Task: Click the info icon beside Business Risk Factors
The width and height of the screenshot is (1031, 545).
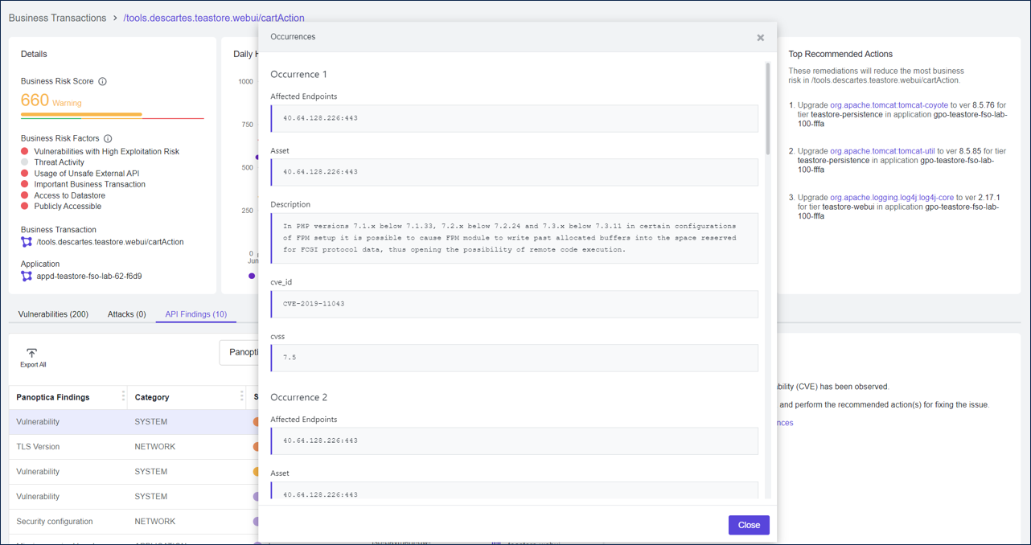Action: click(x=108, y=138)
